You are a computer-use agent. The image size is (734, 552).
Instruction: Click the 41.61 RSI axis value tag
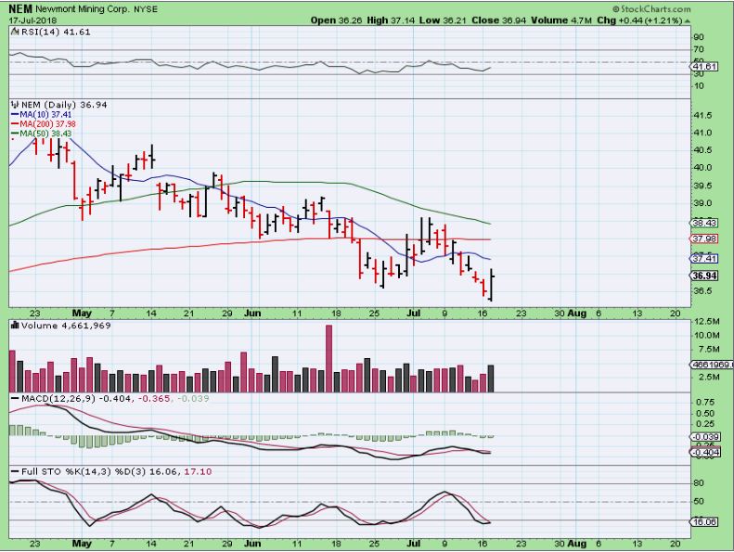click(703, 67)
